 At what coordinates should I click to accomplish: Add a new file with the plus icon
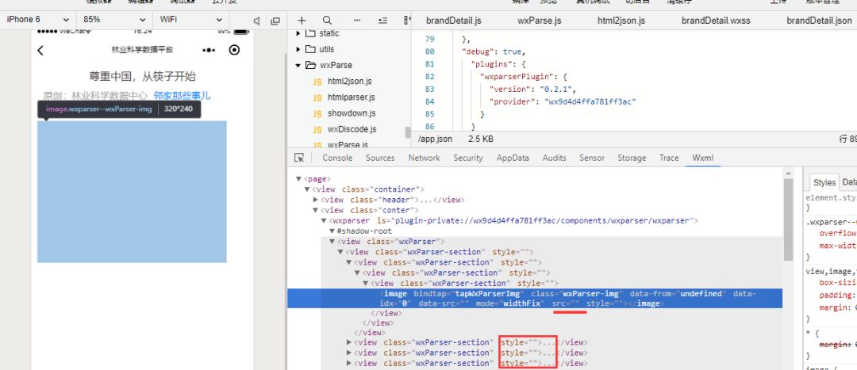click(302, 20)
